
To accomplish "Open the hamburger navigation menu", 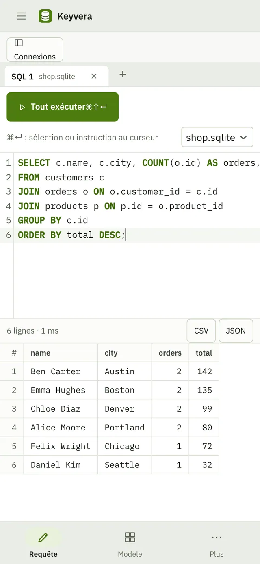I will click(x=21, y=16).
